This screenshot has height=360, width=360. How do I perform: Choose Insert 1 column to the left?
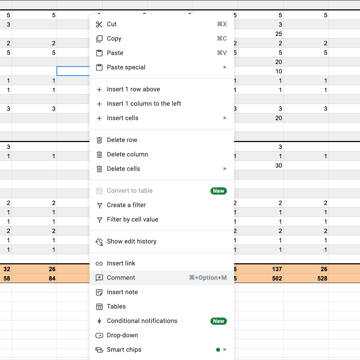coord(144,104)
